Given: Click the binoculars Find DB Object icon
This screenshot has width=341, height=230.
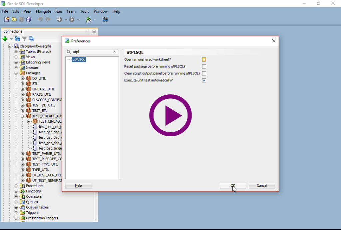Looking at the screenshot, I should click(x=105, y=20).
